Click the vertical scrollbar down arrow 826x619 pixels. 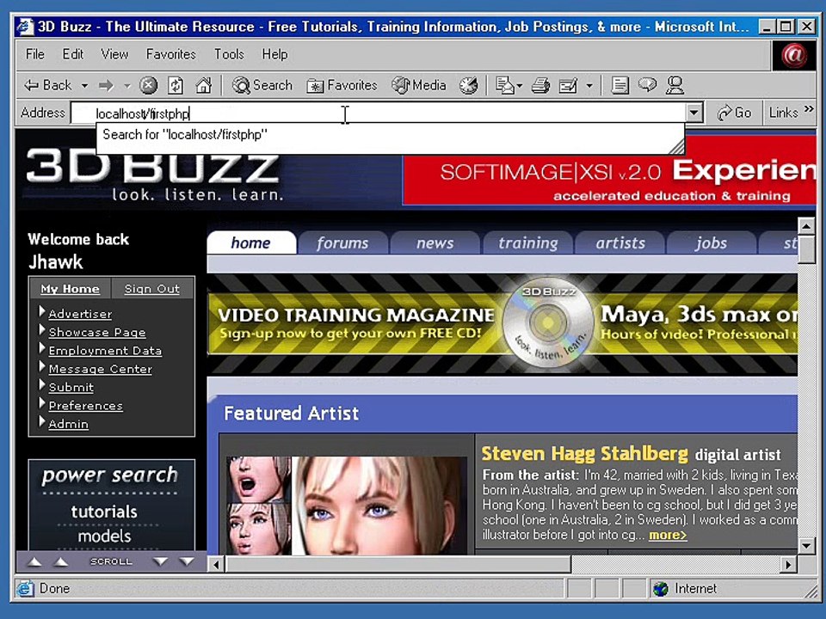(x=806, y=545)
